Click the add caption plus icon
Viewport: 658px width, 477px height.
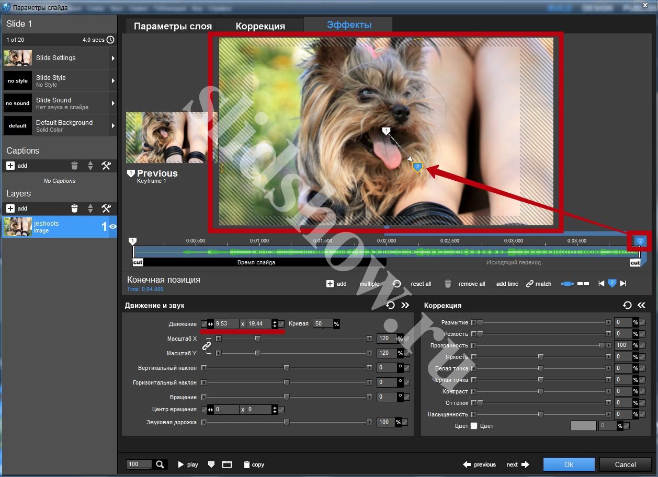pos(10,166)
